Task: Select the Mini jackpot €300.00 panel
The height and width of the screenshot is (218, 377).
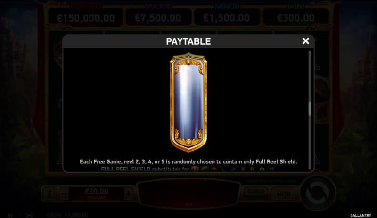Action: [x=296, y=18]
